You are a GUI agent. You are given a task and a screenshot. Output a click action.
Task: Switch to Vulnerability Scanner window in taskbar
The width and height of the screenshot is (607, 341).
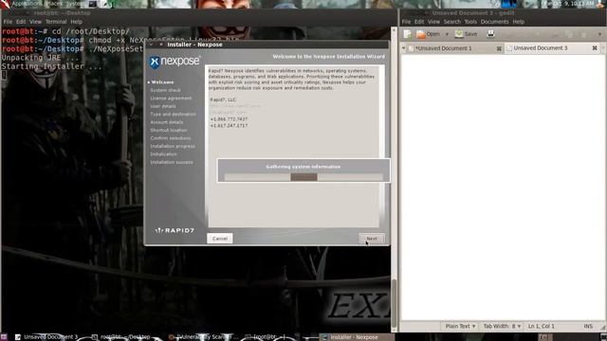click(203, 337)
